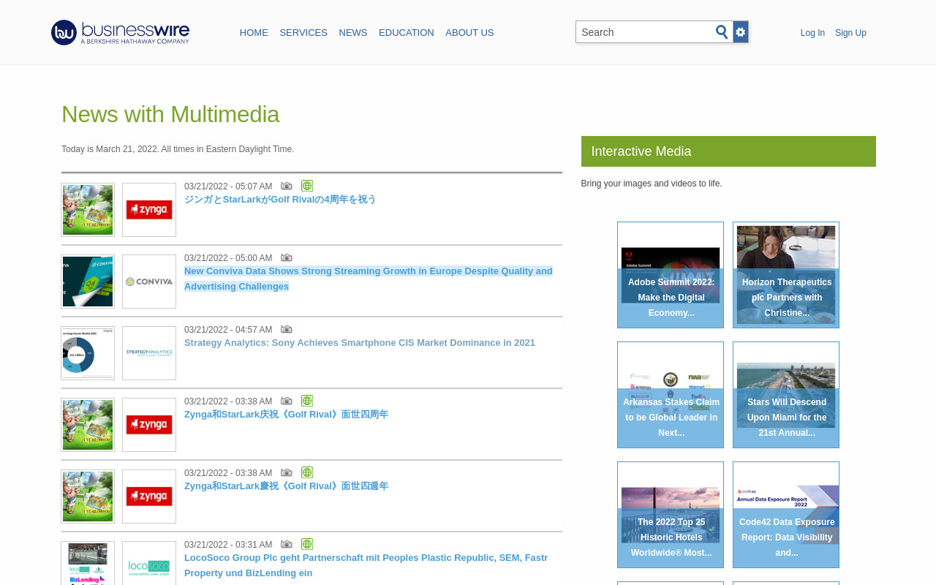
Task: Open Zynga和StarLark慶祝 Golf Rival headline
Action: coord(286,486)
